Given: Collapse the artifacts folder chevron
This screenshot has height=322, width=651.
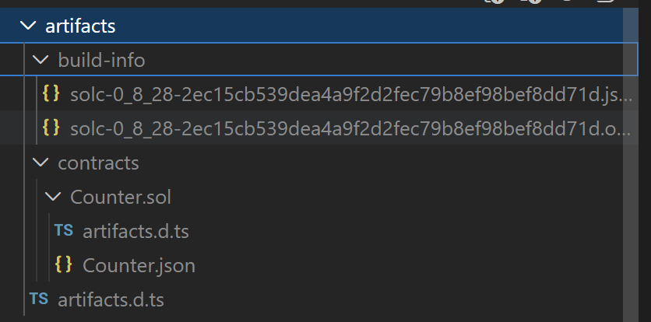Looking at the screenshot, I should coord(30,26).
